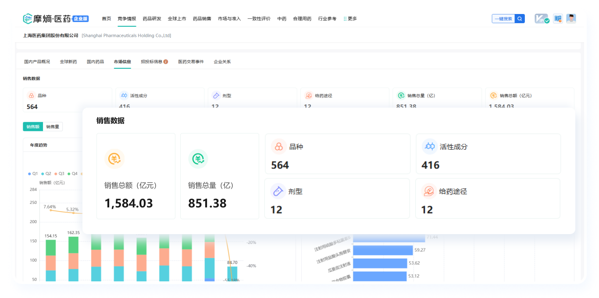
Task: Toggle the Q1 legend item
Action: (33, 174)
